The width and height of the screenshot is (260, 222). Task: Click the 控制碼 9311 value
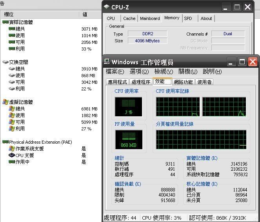(x=170, y=164)
